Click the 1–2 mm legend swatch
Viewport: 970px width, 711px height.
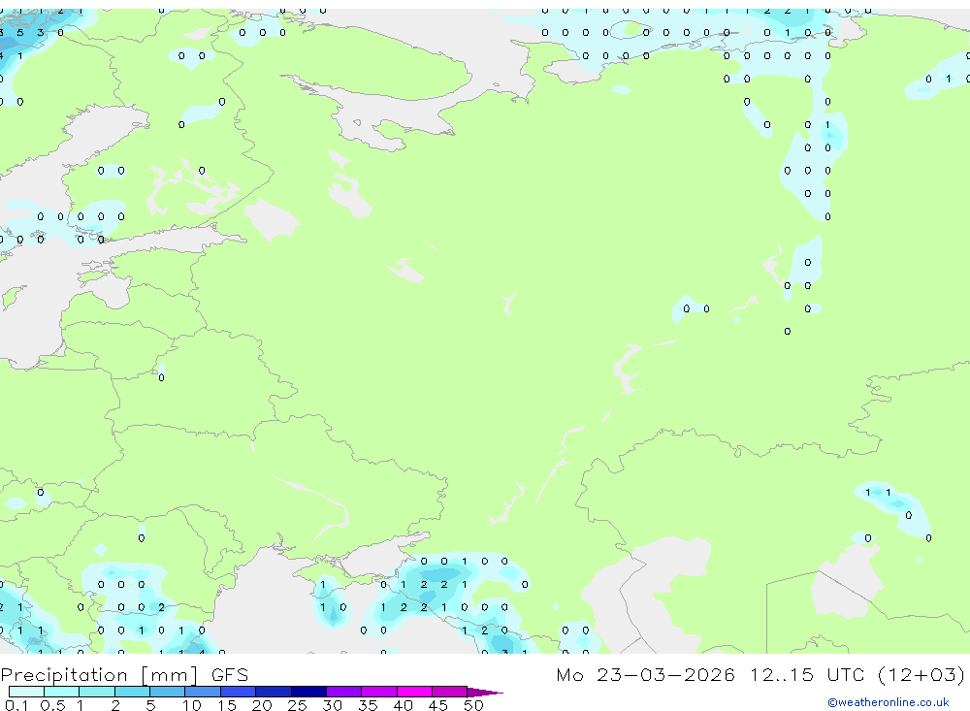click(97, 692)
